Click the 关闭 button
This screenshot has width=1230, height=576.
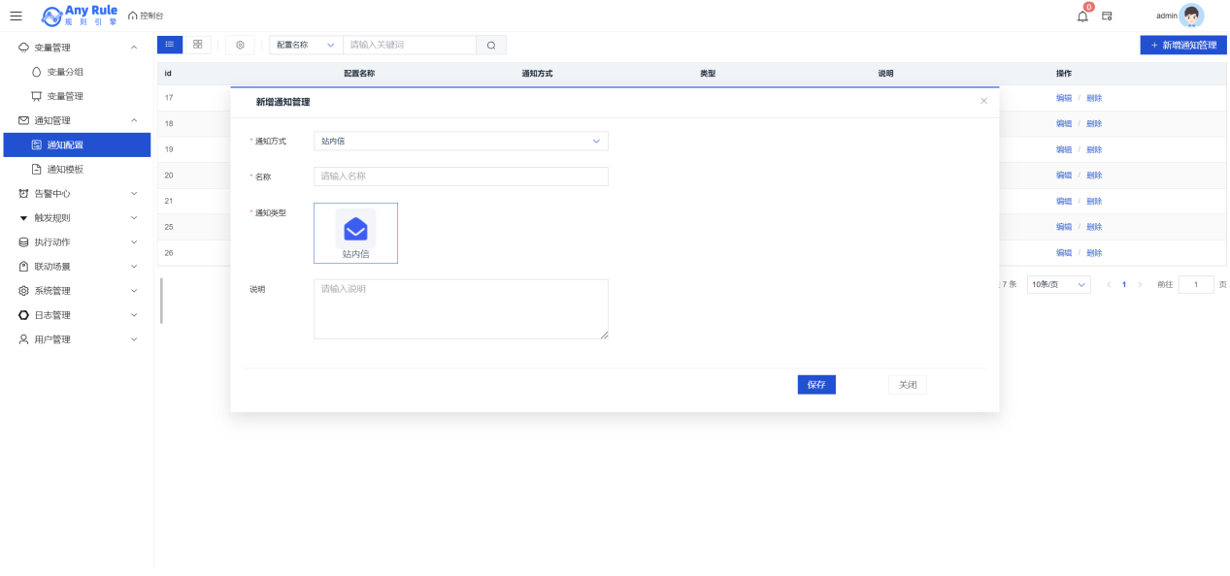click(907, 385)
